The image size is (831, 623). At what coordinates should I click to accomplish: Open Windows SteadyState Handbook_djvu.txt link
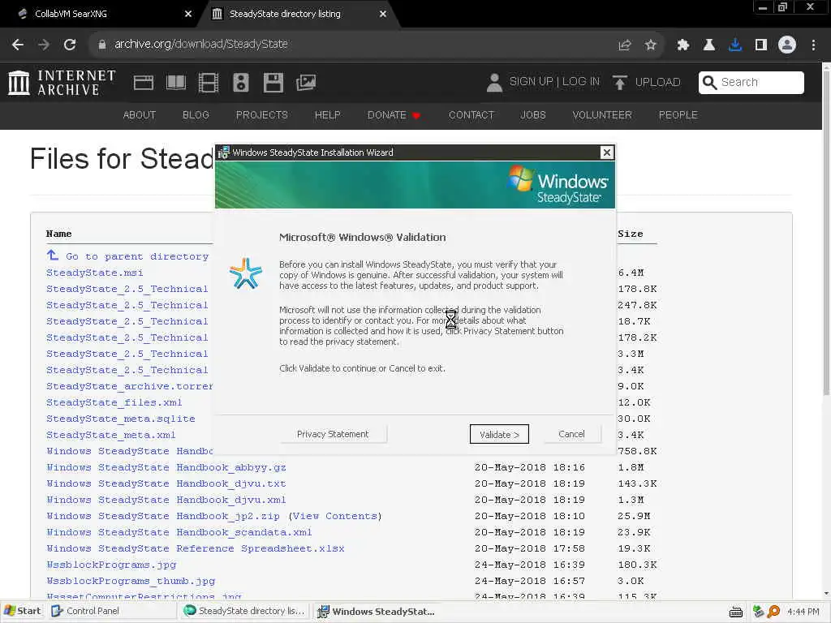166,483
